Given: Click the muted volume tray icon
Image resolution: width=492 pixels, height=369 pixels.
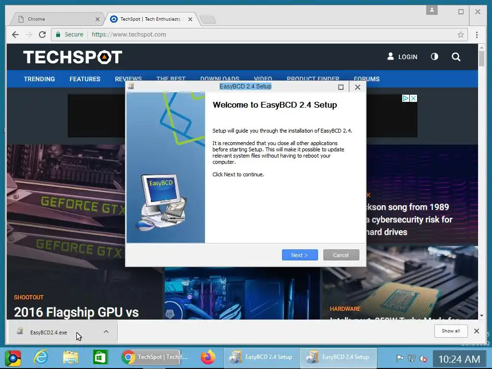Looking at the screenshot, I should 423,358.
